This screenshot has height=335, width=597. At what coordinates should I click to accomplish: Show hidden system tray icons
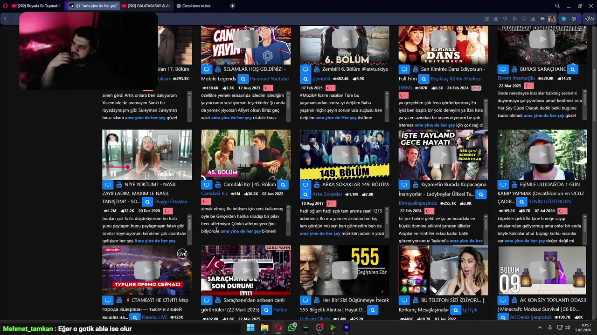click(540, 328)
